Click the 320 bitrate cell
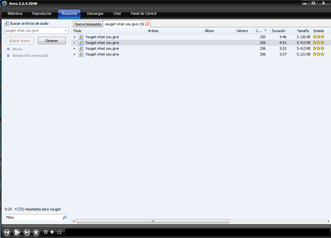 (262, 37)
